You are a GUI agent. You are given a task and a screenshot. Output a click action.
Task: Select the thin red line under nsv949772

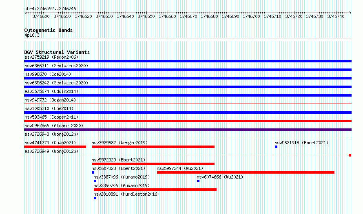188,104
